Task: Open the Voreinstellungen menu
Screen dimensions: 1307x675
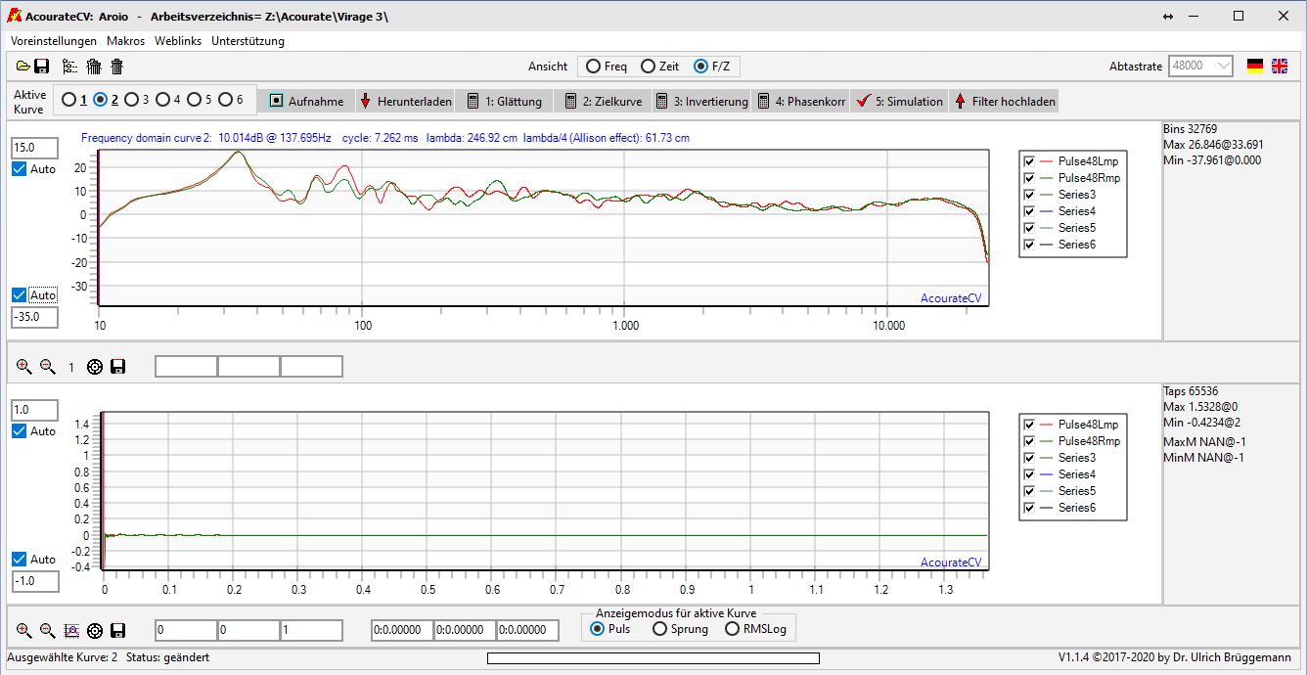Action: [54, 41]
